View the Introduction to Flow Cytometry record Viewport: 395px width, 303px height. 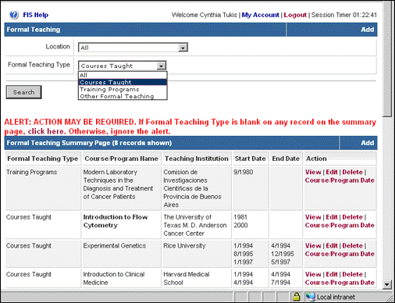click(x=313, y=217)
